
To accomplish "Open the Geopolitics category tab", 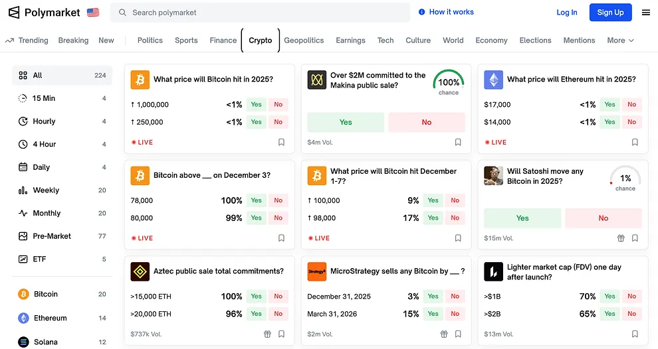I will (x=304, y=40).
